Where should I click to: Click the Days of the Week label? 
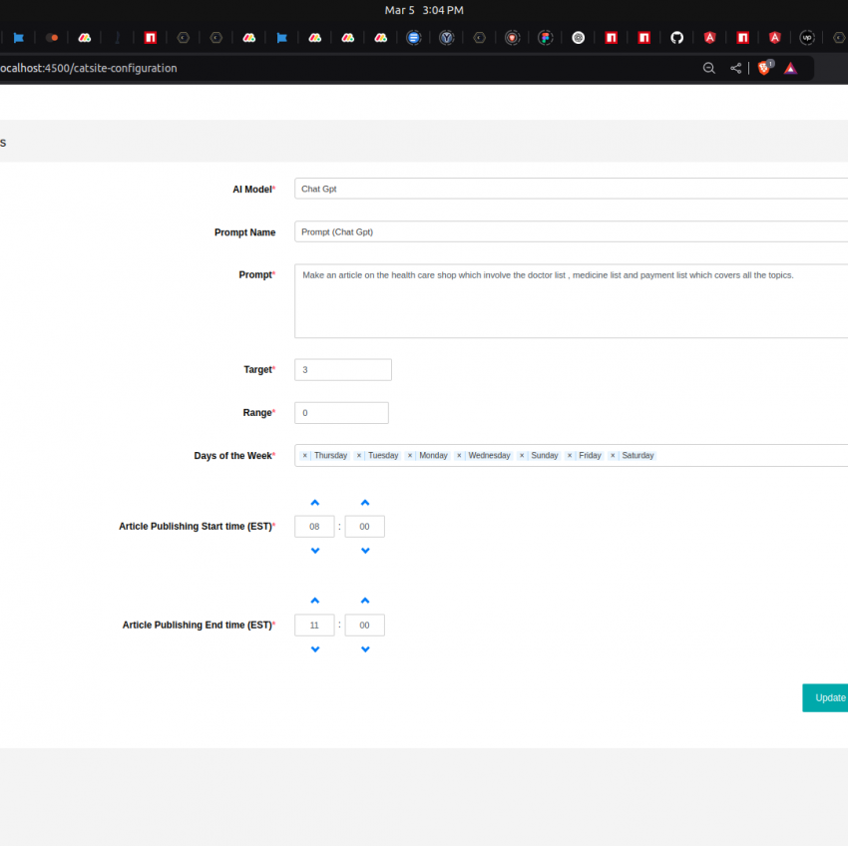coord(234,456)
